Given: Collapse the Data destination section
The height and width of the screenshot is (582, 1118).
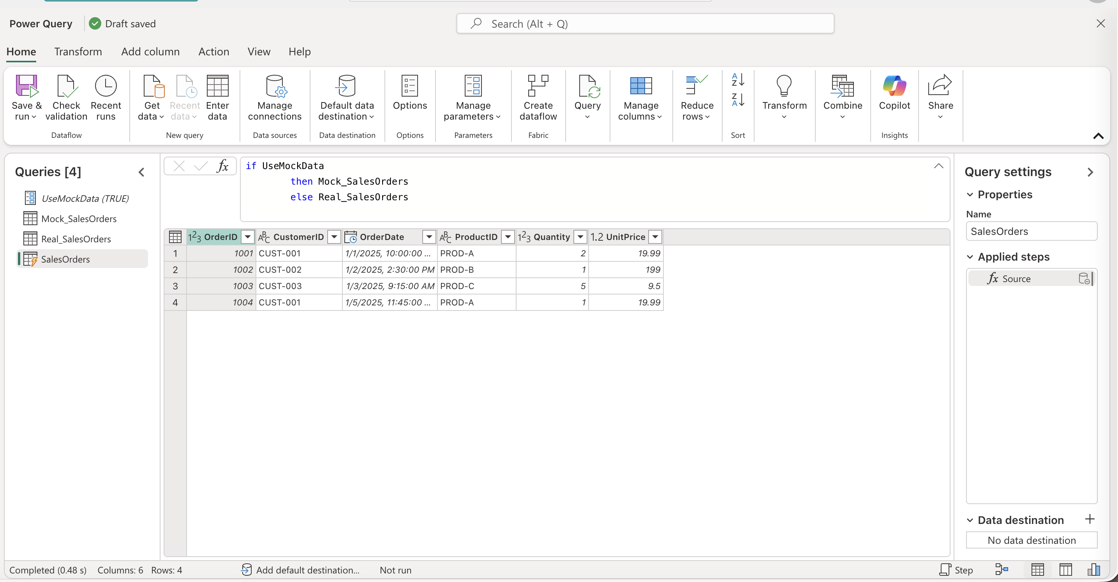Looking at the screenshot, I should point(970,520).
